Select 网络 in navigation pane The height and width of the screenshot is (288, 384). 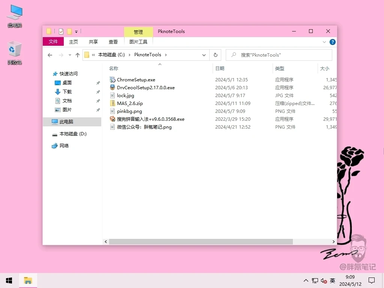click(x=64, y=146)
